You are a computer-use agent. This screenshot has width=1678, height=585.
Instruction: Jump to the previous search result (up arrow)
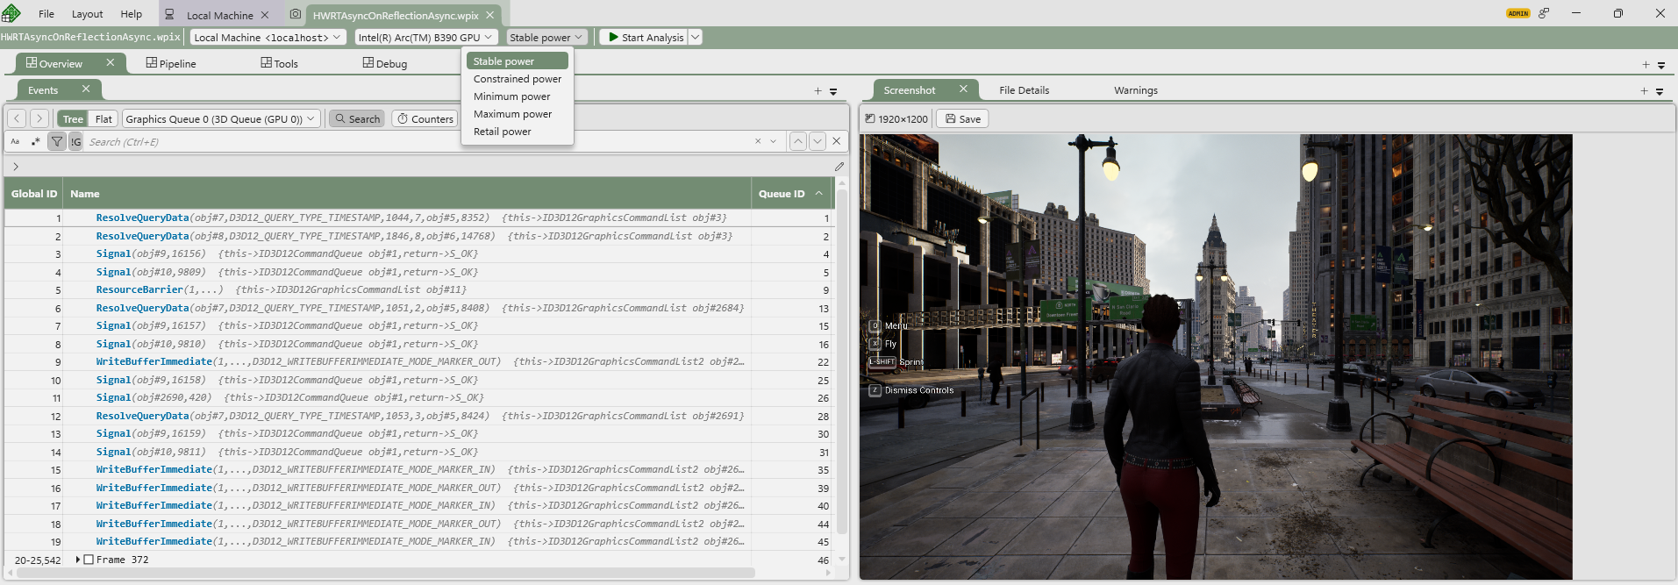(797, 141)
